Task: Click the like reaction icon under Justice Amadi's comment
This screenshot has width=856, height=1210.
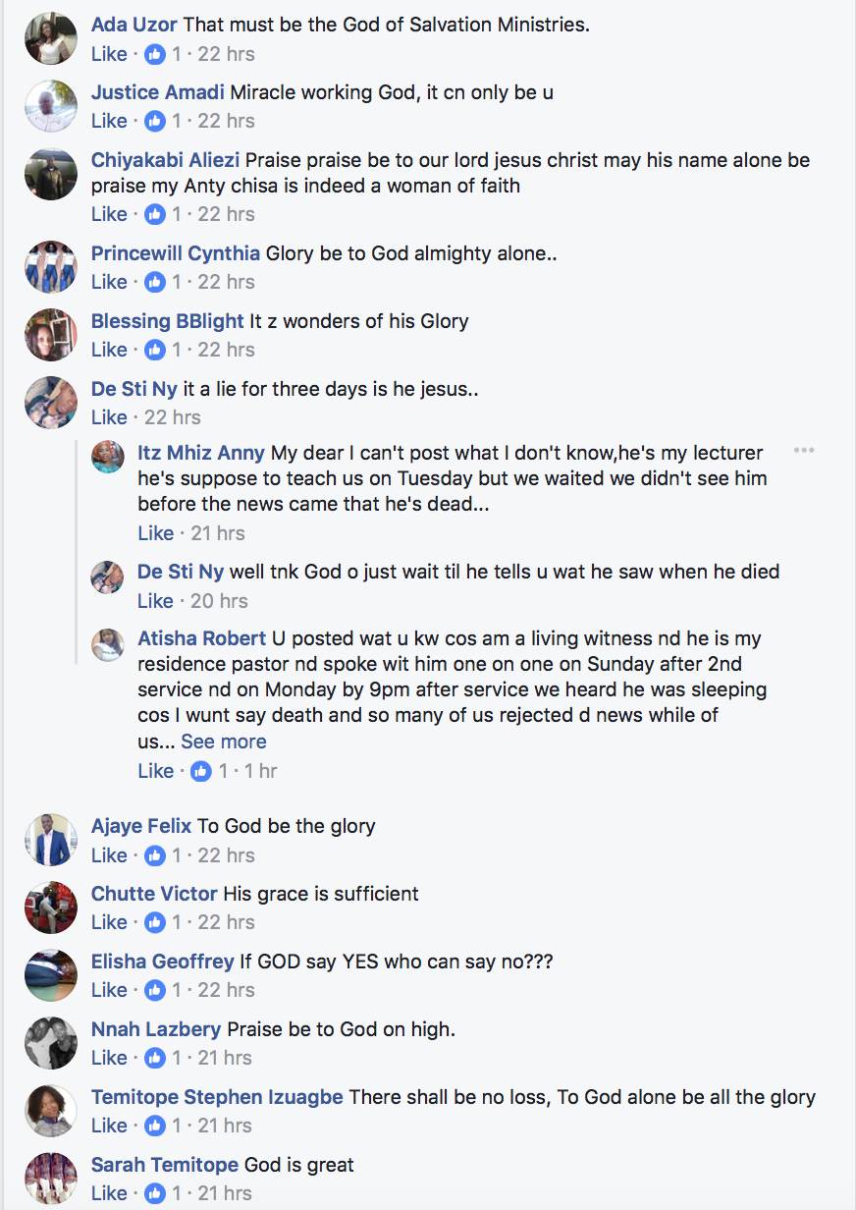Action: [x=155, y=122]
